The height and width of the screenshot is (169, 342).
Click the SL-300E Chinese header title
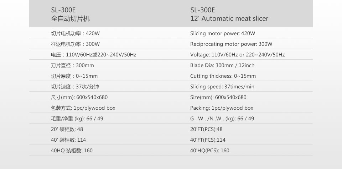click(x=70, y=14)
